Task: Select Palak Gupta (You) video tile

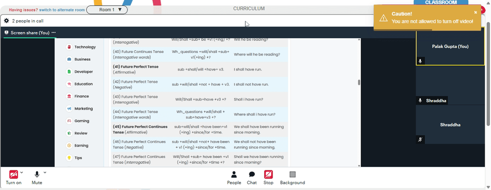Action: (x=450, y=46)
